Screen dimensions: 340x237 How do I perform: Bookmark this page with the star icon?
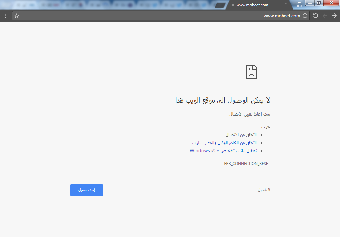coord(17,16)
